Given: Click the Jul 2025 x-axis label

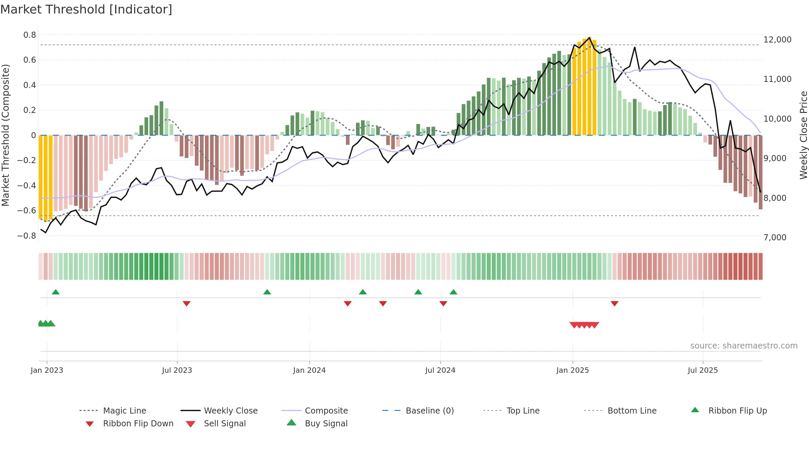Looking at the screenshot, I should [703, 370].
